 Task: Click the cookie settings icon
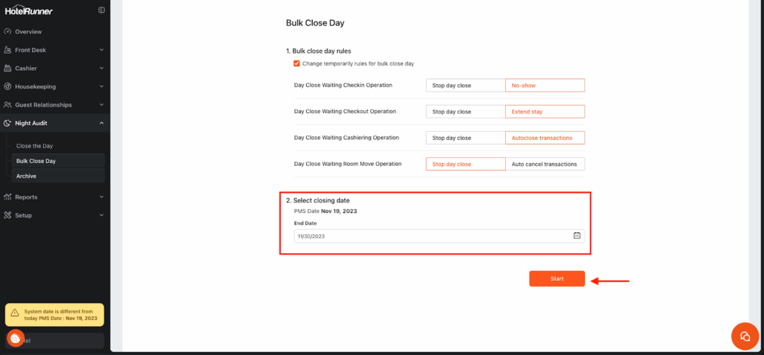[15, 338]
